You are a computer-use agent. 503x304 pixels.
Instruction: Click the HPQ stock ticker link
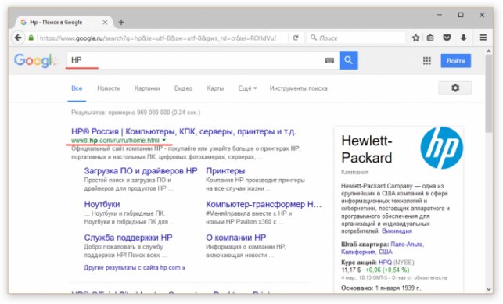pyautogui.click(x=385, y=263)
